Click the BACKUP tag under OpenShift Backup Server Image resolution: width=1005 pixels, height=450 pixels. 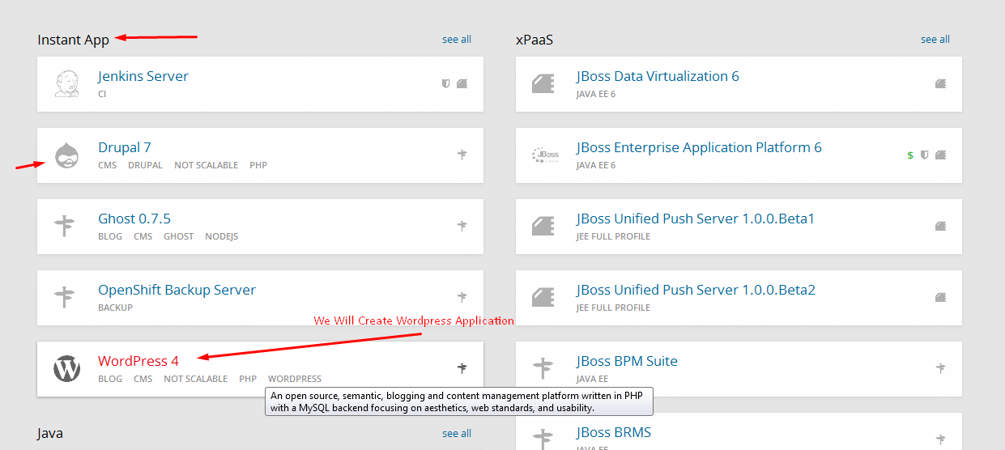tap(115, 308)
